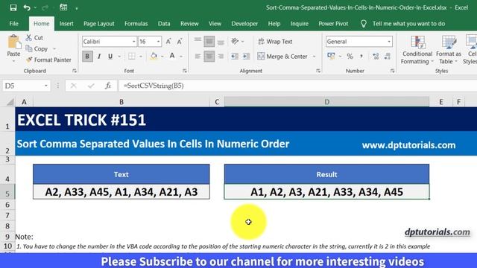
Task: Click the Tell me what you want to do box
Action: pos(408,24)
